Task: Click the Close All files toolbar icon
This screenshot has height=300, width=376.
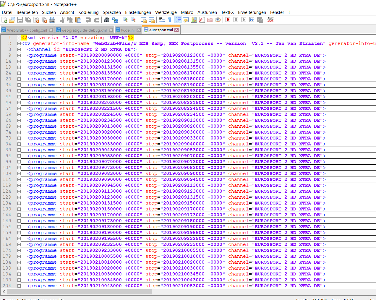Action: (x=44, y=20)
